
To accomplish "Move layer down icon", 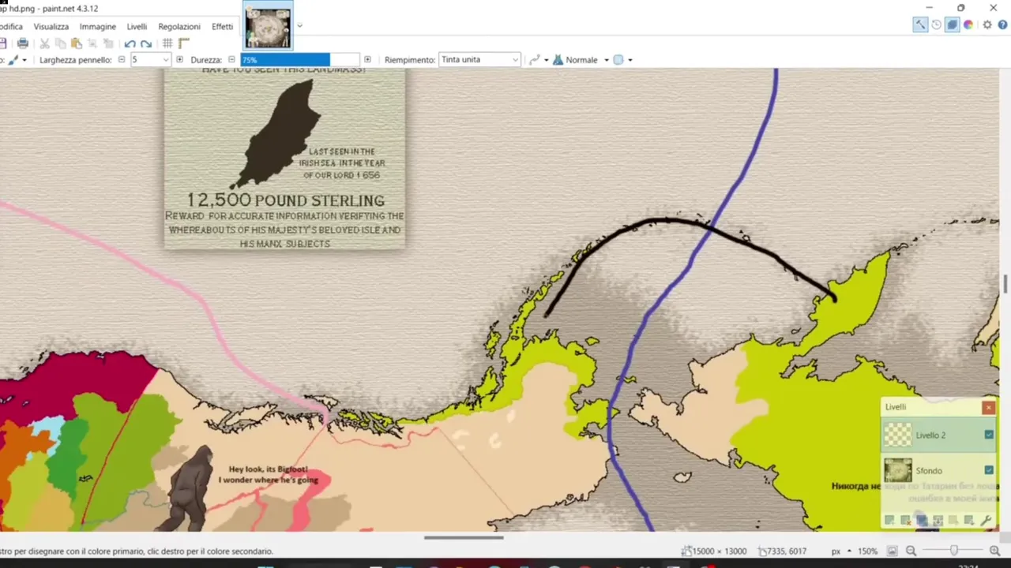I will tap(969, 521).
